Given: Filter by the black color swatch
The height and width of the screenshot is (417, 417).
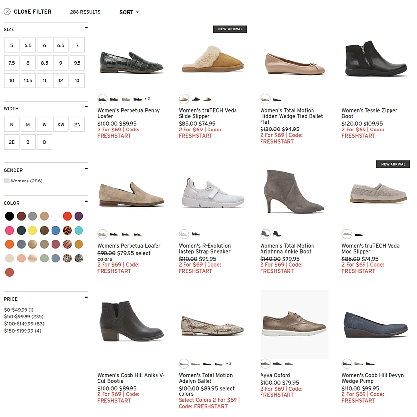Looking at the screenshot, I should (10, 216).
